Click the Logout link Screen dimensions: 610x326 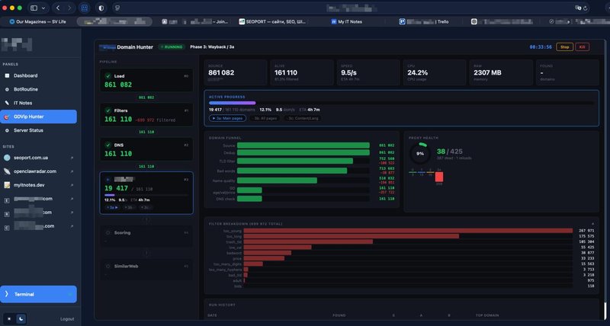pos(67,319)
